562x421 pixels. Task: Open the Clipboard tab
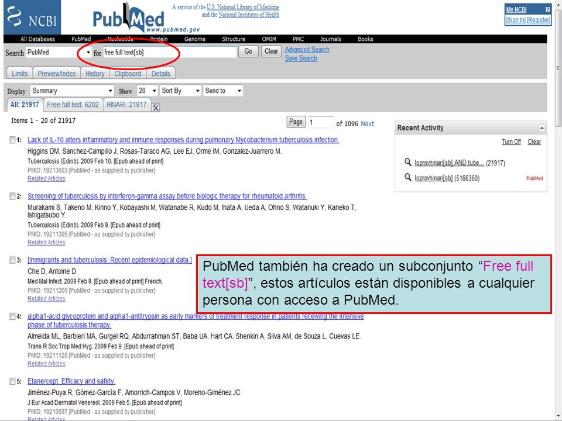pos(128,74)
